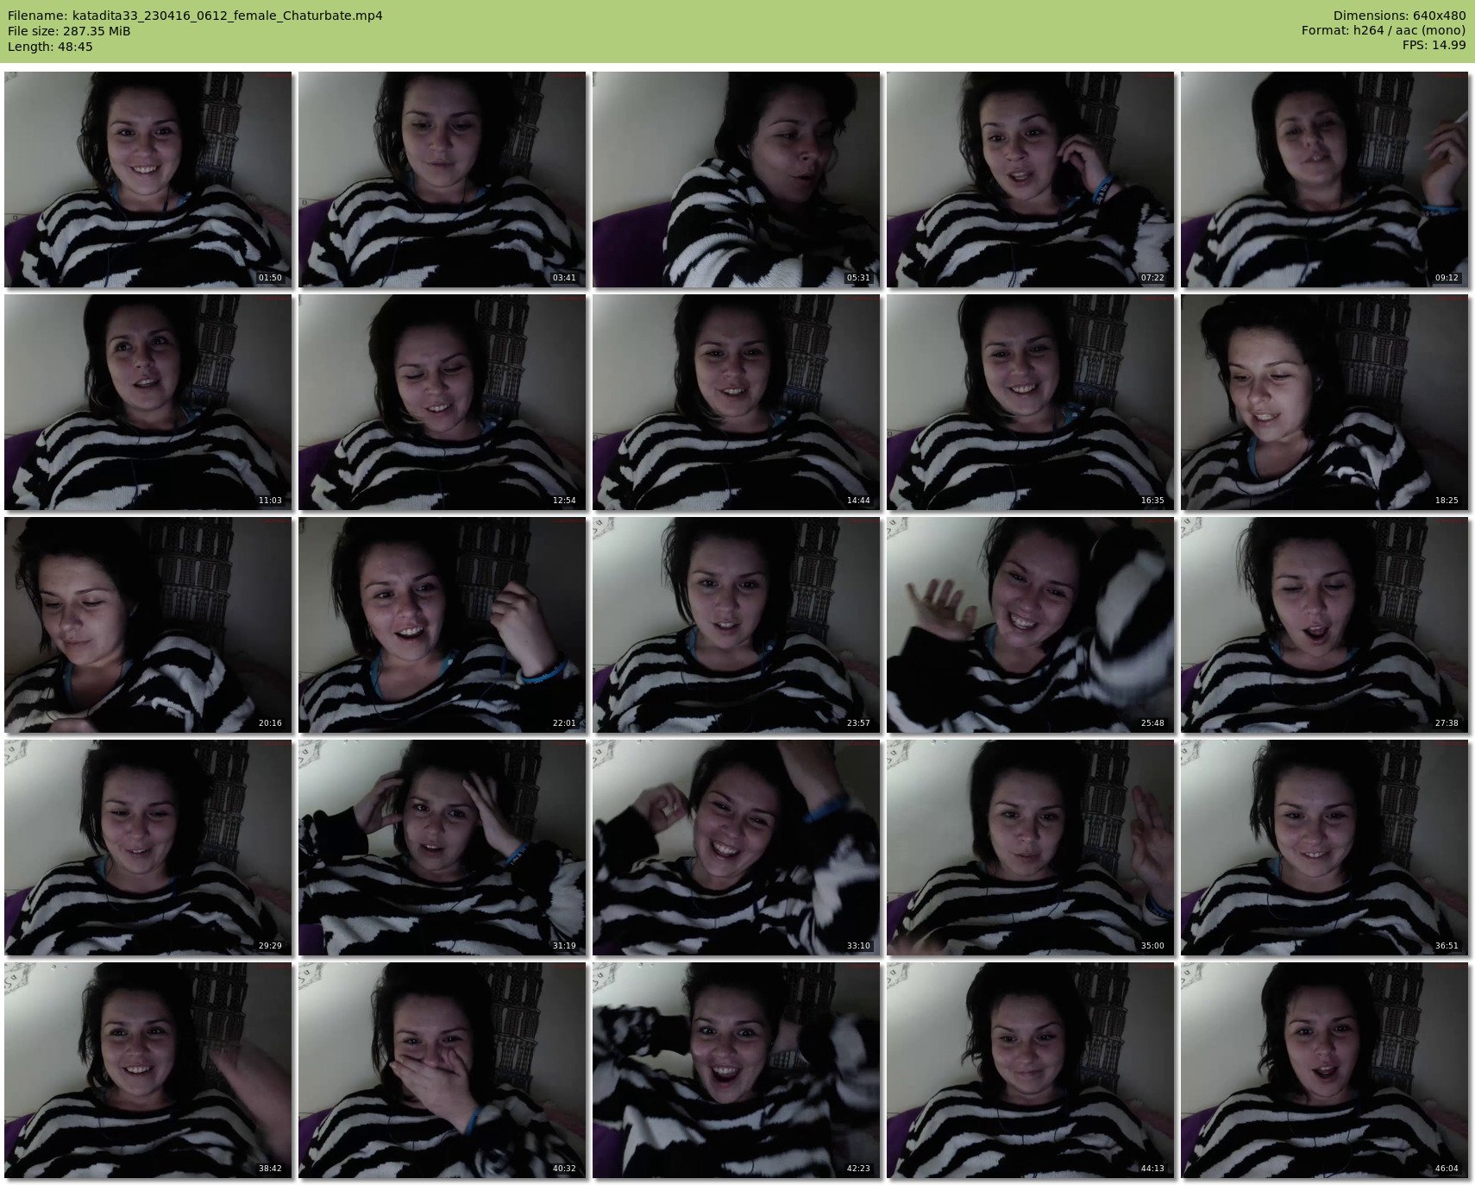The height and width of the screenshot is (1185, 1475).
Task: Click the 'Format: h264 / aac (mono)' text
Action: 1384,31
